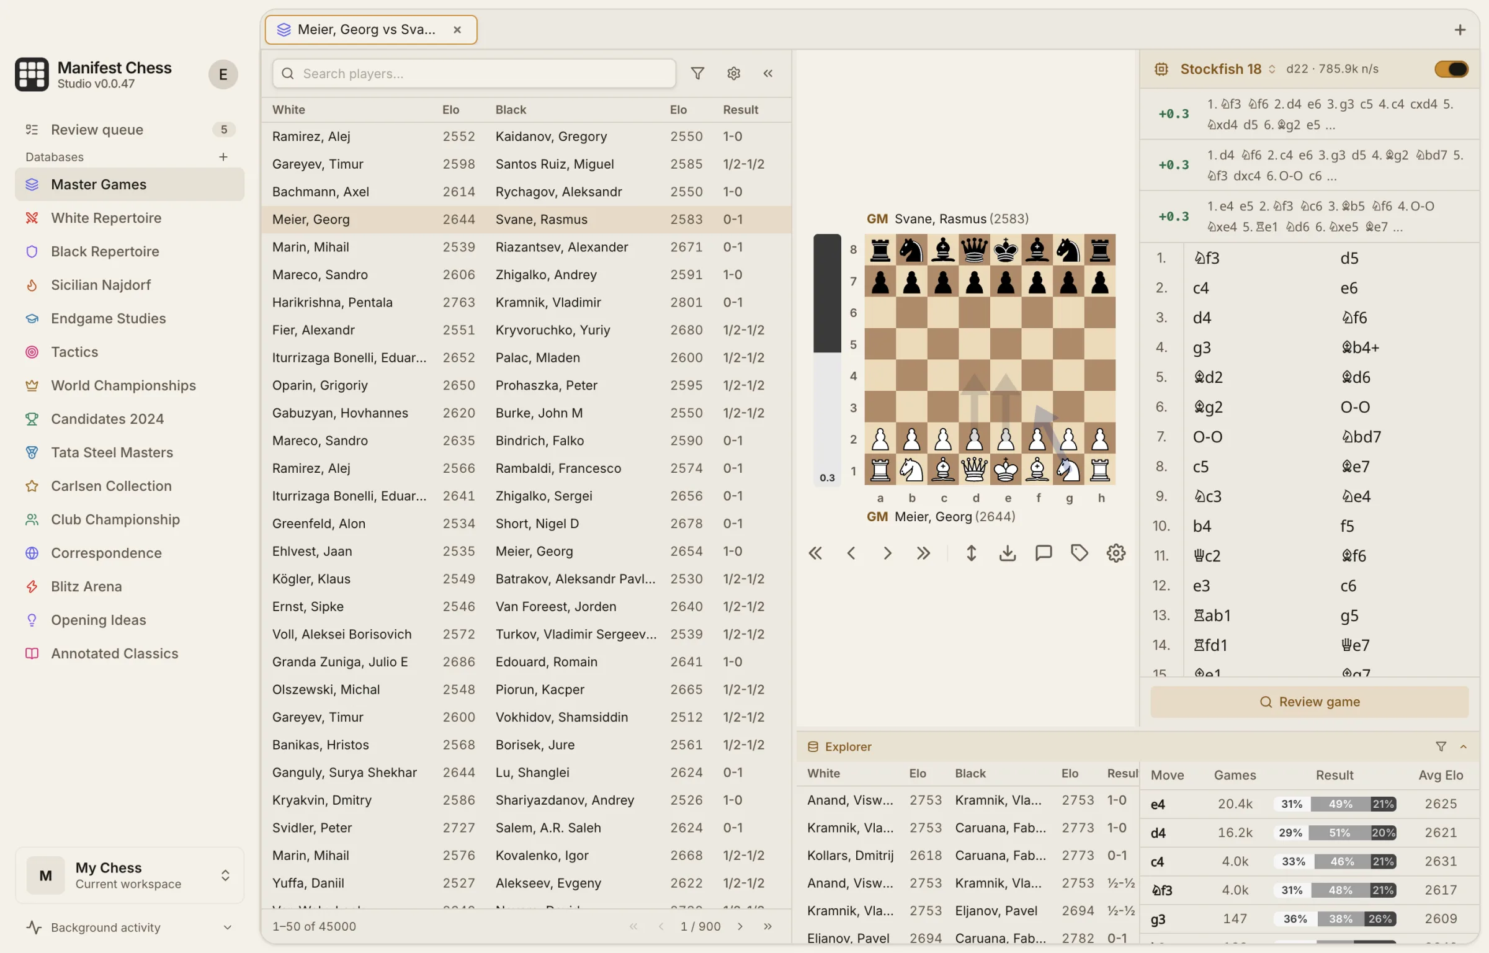Screen dimensions: 1489x953
Task: Open Kollars, Dmitrij explorer game
Action: click(x=967, y=855)
